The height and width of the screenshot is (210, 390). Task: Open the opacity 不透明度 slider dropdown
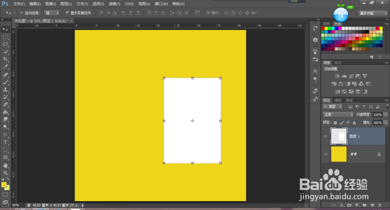(x=386, y=115)
